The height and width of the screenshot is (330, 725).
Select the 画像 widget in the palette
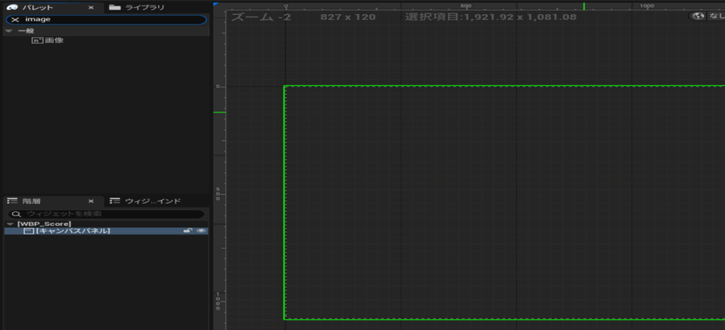(x=54, y=40)
